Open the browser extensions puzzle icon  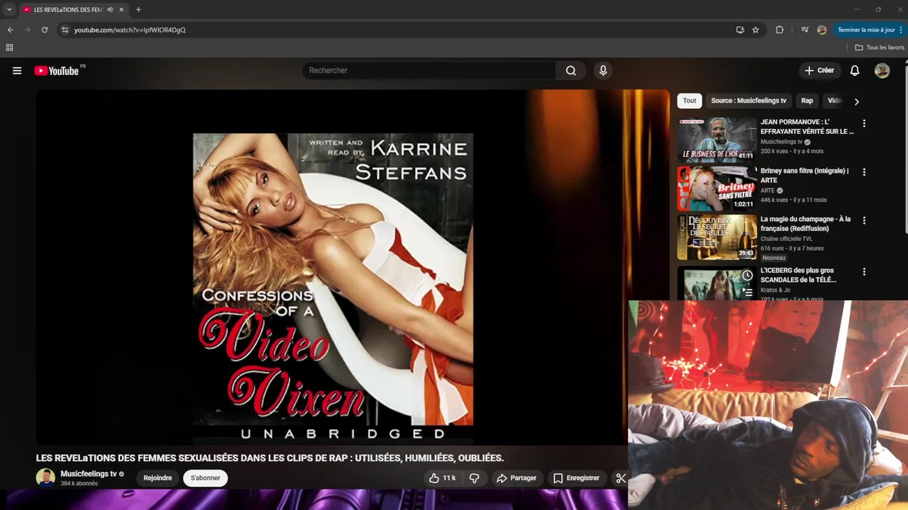pyautogui.click(x=780, y=30)
